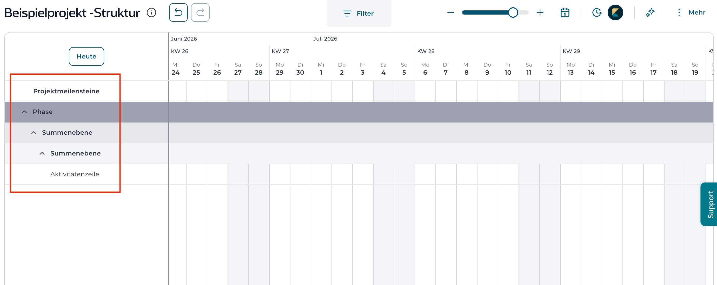The height and width of the screenshot is (285, 717).
Task: Click the info icon beside the project title
Action: (x=151, y=12)
